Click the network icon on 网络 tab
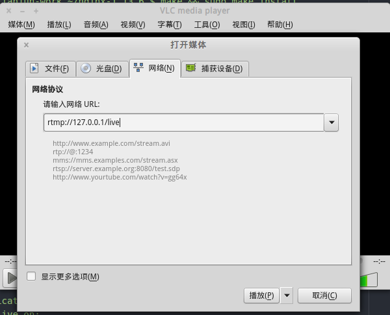 pyautogui.click(x=138, y=67)
